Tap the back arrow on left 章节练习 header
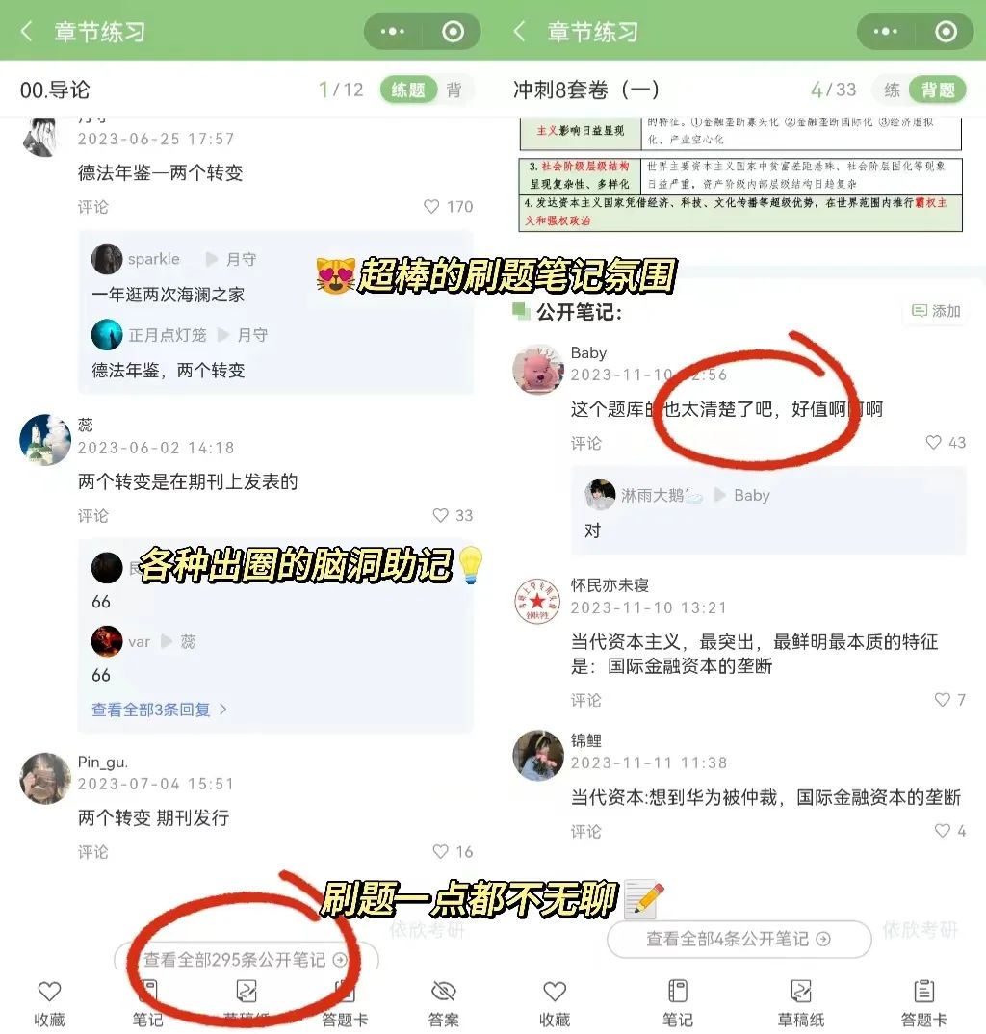The height and width of the screenshot is (1034, 986). [26, 31]
